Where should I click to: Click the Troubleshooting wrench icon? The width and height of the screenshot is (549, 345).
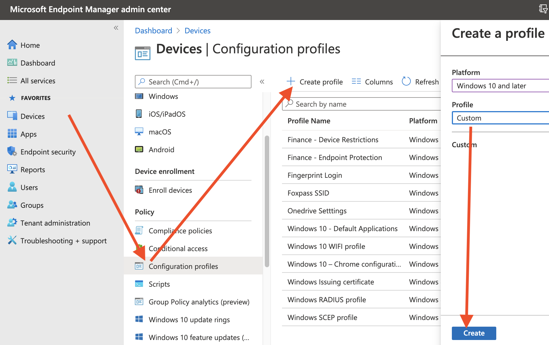click(x=12, y=240)
